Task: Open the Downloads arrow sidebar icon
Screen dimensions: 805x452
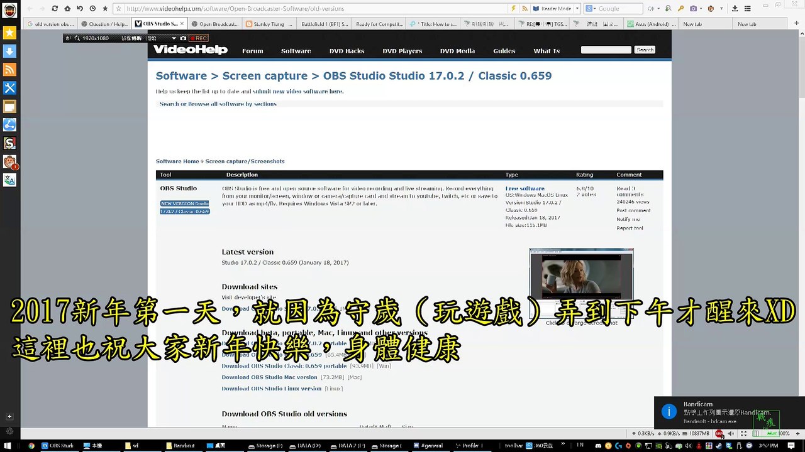Action: (9, 51)
